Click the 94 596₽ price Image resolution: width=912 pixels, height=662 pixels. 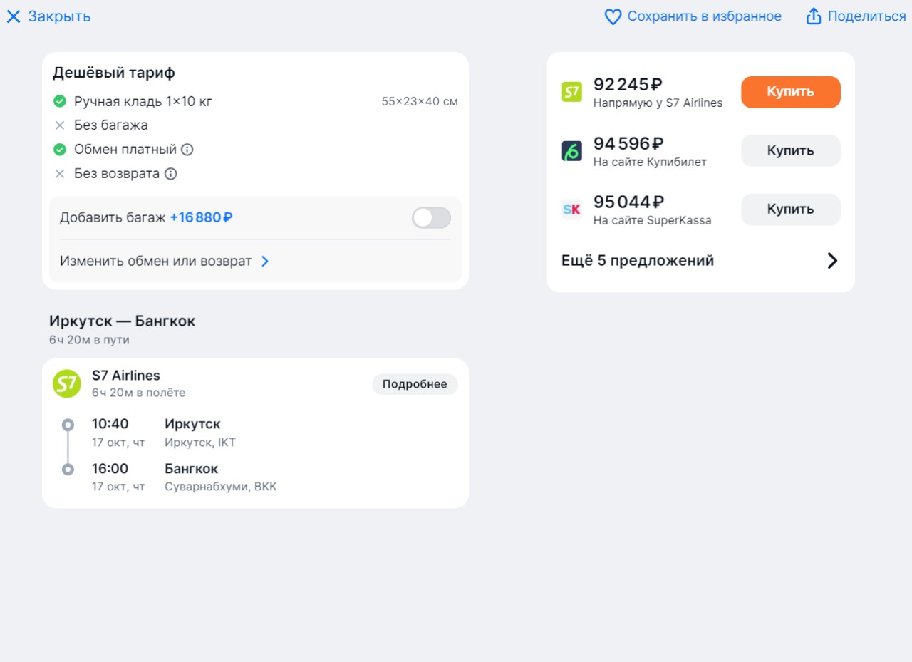628,143
